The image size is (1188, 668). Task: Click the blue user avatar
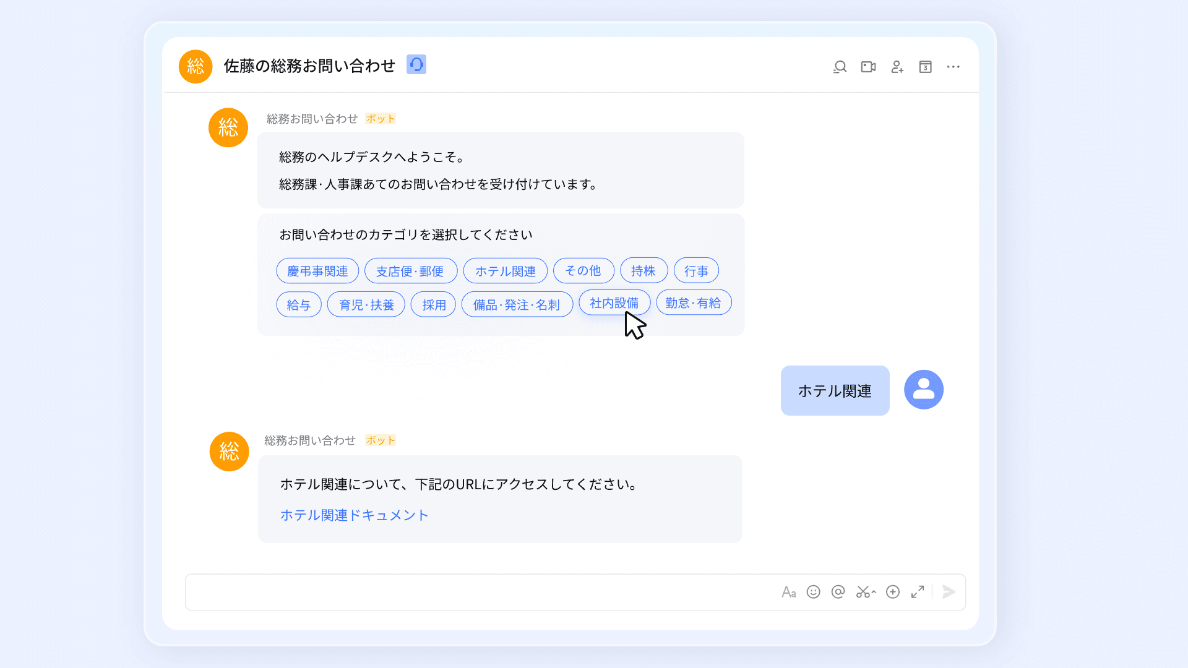[923, 390]
